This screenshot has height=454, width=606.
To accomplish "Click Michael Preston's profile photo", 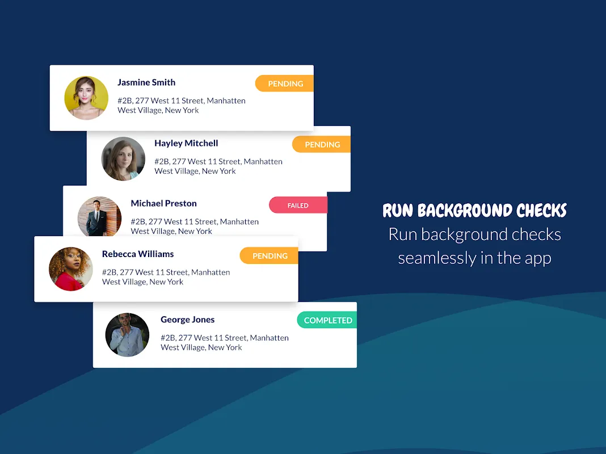I will click(x=99, y=217).
